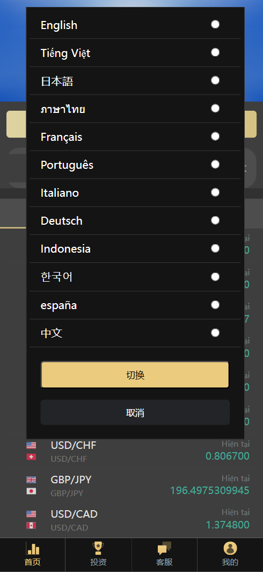The width and height of the screenshot is (263, 572).
Task: Select the 中文 radio button
Action: [215, 333]
